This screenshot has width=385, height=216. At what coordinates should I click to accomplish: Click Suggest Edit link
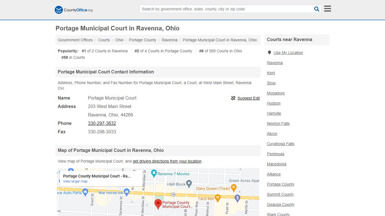[249, 98]
